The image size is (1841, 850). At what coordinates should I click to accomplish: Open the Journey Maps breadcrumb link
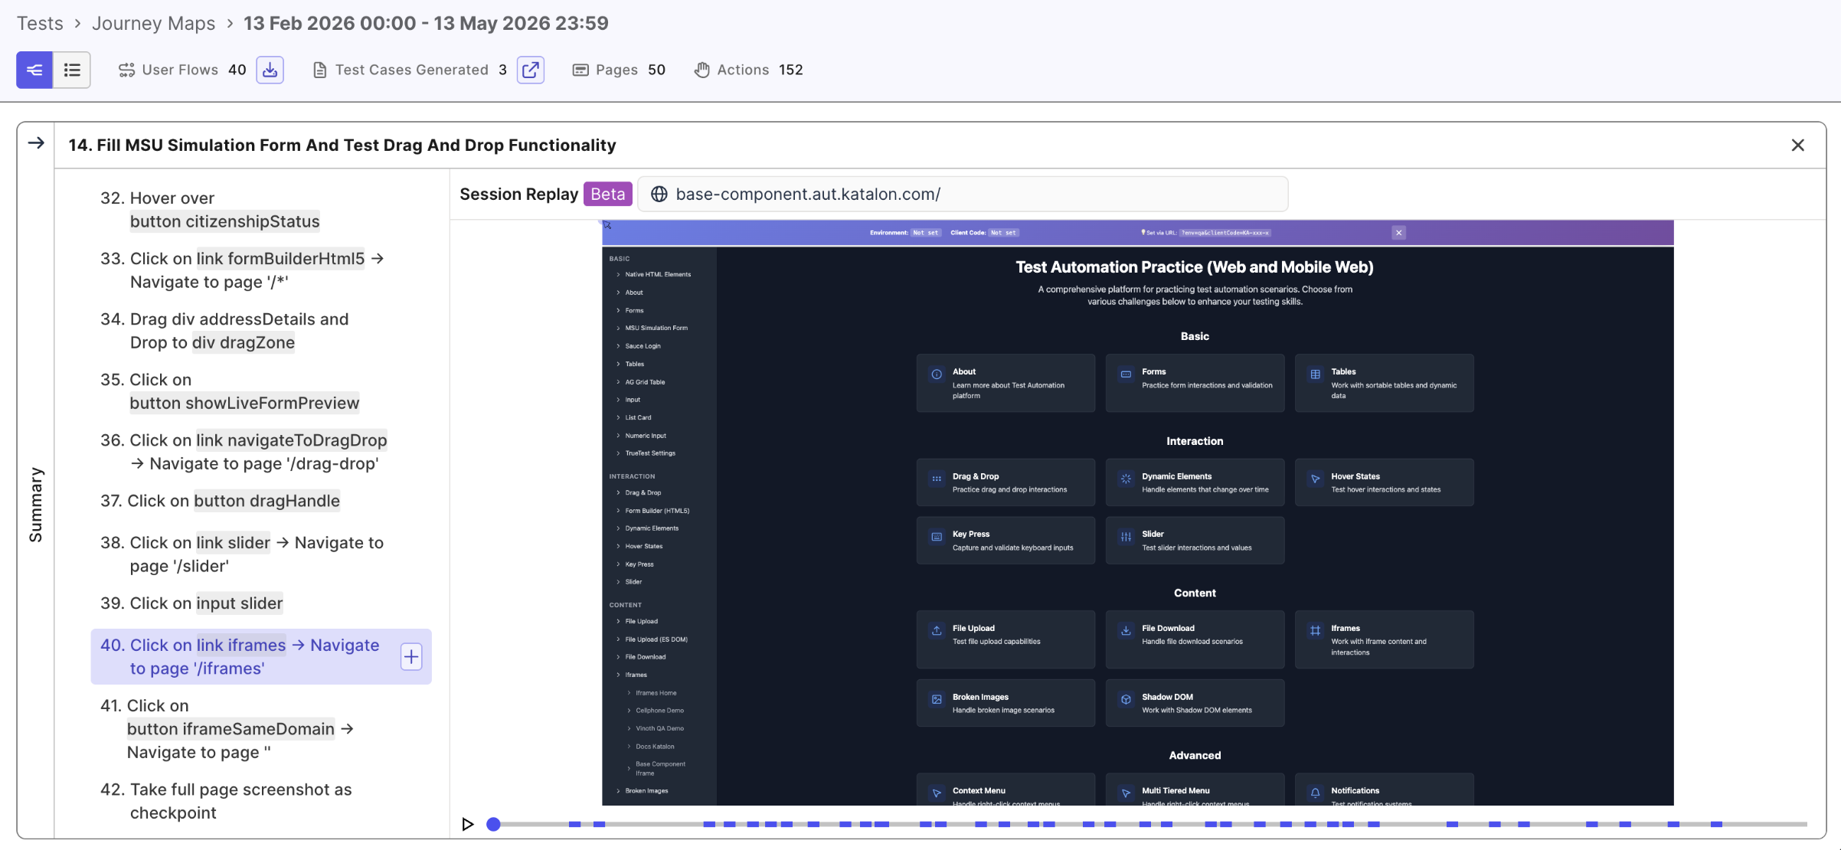[153, 23]
